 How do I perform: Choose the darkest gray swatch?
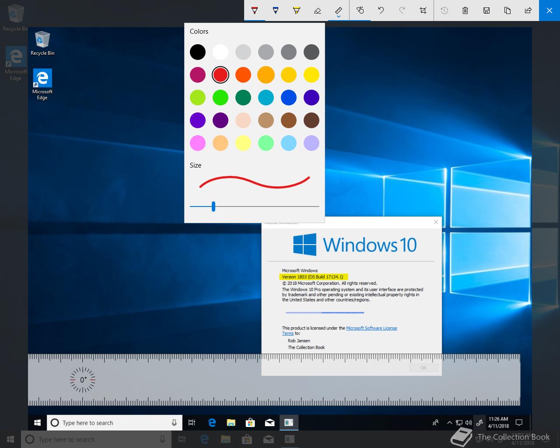point(311,52)
